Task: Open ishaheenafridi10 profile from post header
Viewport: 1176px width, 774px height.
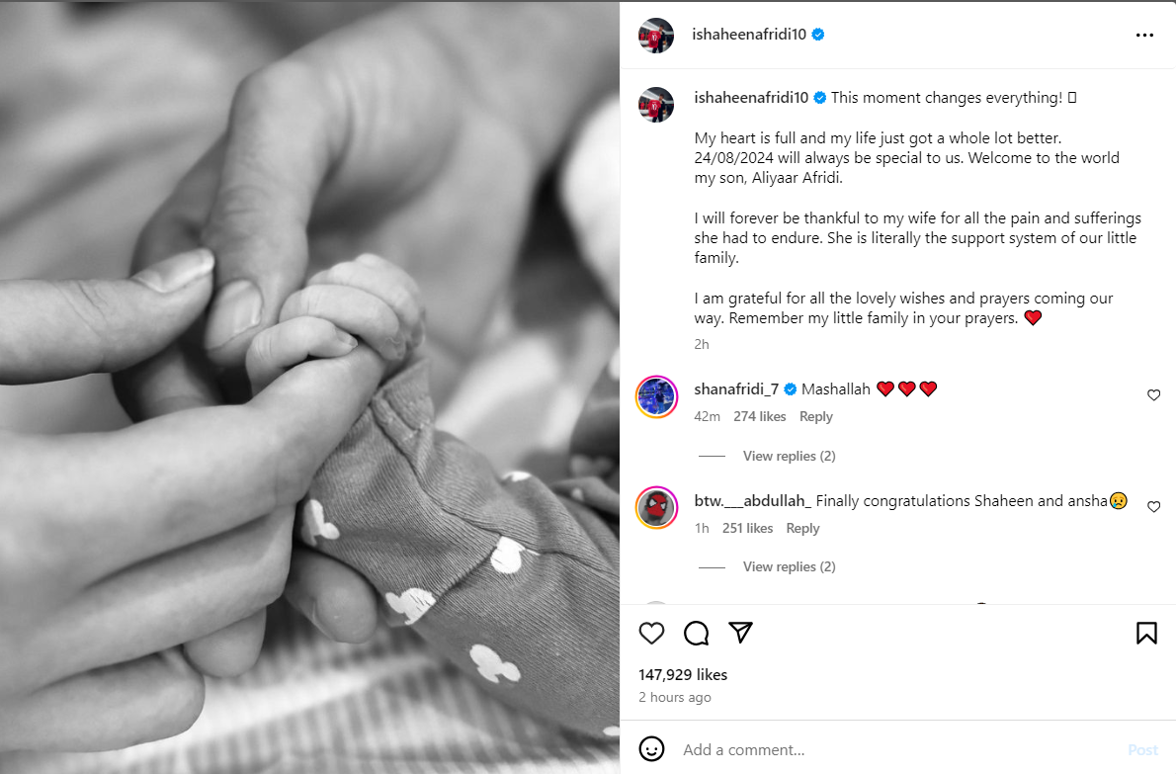Action: pyautogui.click(x=748, y=35)
